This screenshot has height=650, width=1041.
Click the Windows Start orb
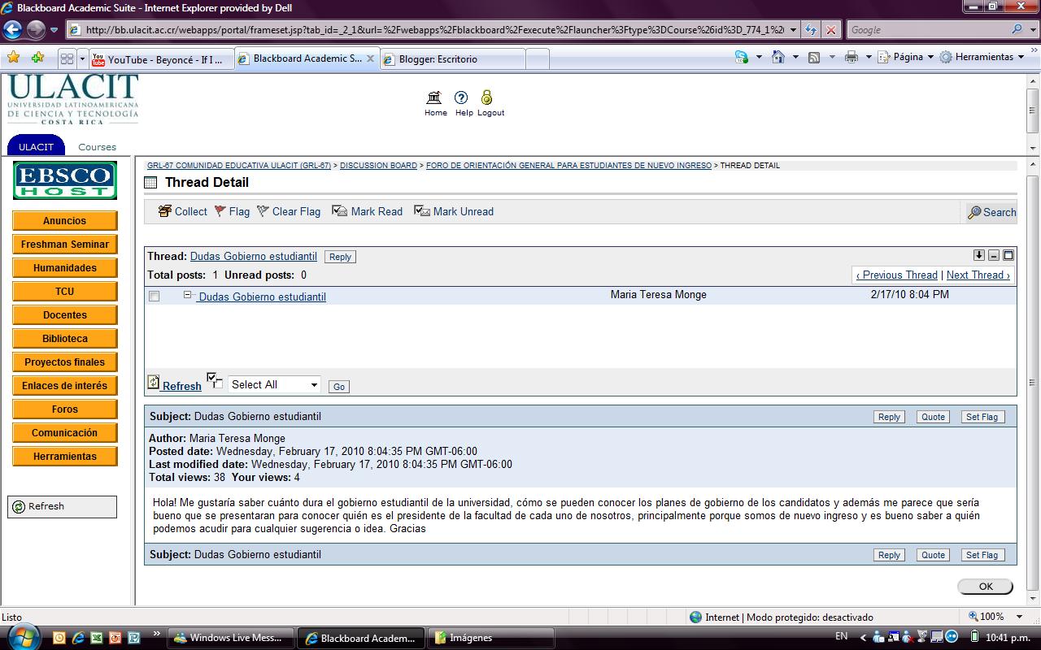pos(23,635)
